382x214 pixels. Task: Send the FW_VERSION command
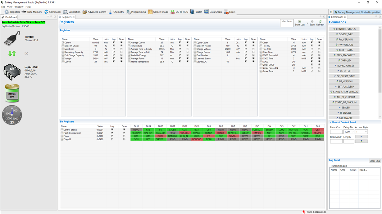[x=344, y=40]
